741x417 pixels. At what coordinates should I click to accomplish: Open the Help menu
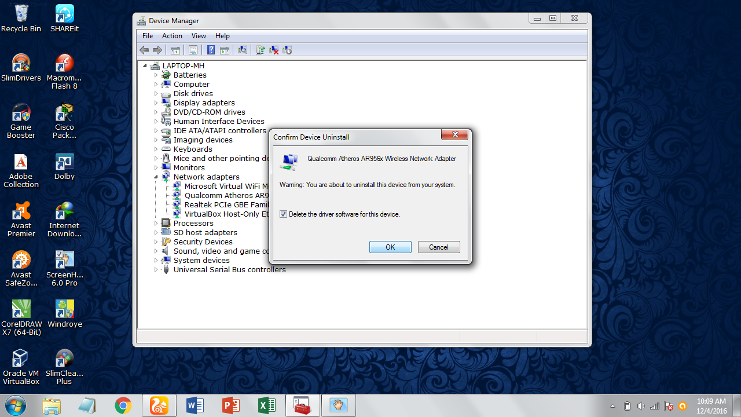222,36
